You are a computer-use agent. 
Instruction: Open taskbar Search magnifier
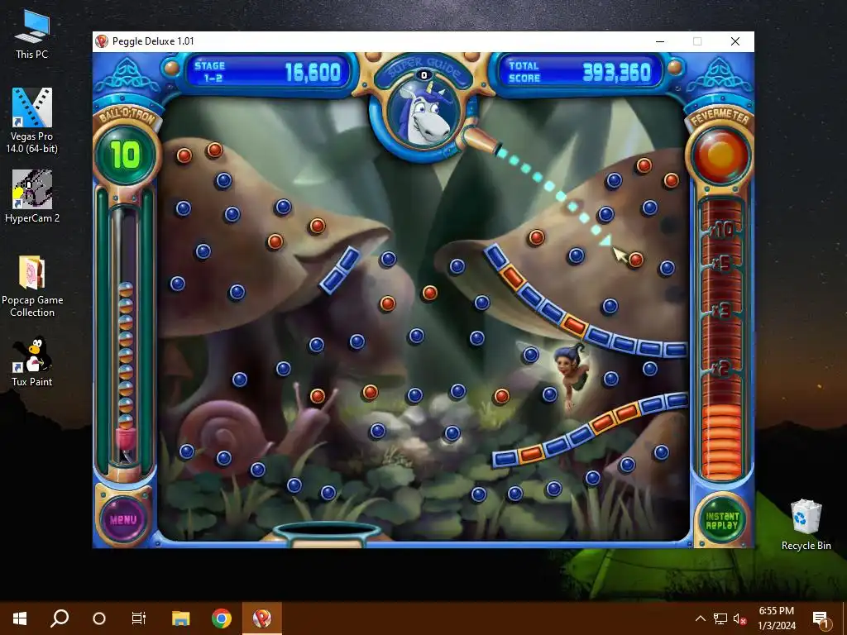[60, 618]
